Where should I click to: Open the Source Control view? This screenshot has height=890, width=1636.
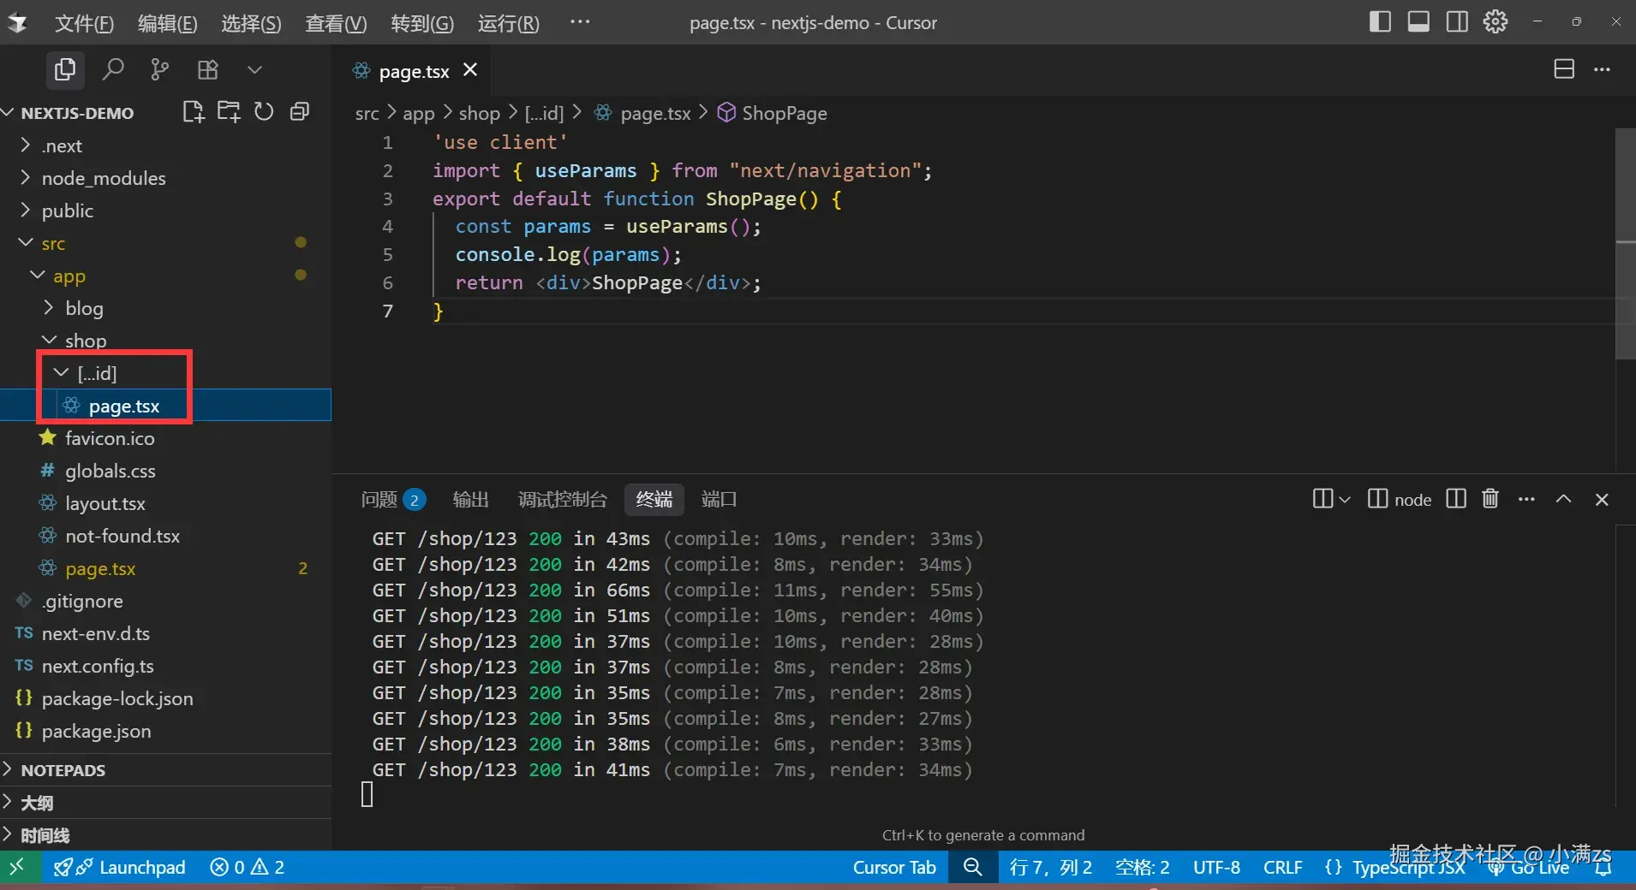[159, 69]
